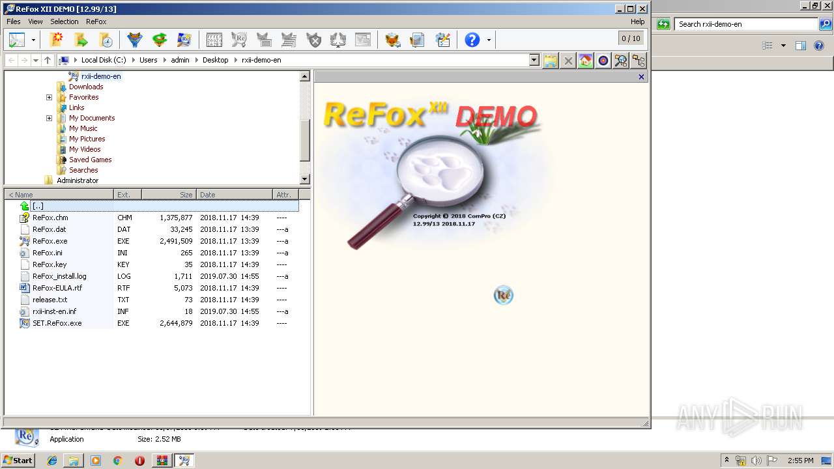Select rxii-demo-en folder in tree
The height and width of the screenshot is (469, 834).
[x=101, y=76]
